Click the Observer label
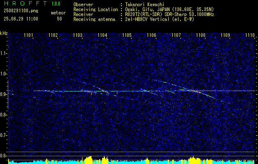The width and height of the screenshot is (258, 164). click(83, 5)
